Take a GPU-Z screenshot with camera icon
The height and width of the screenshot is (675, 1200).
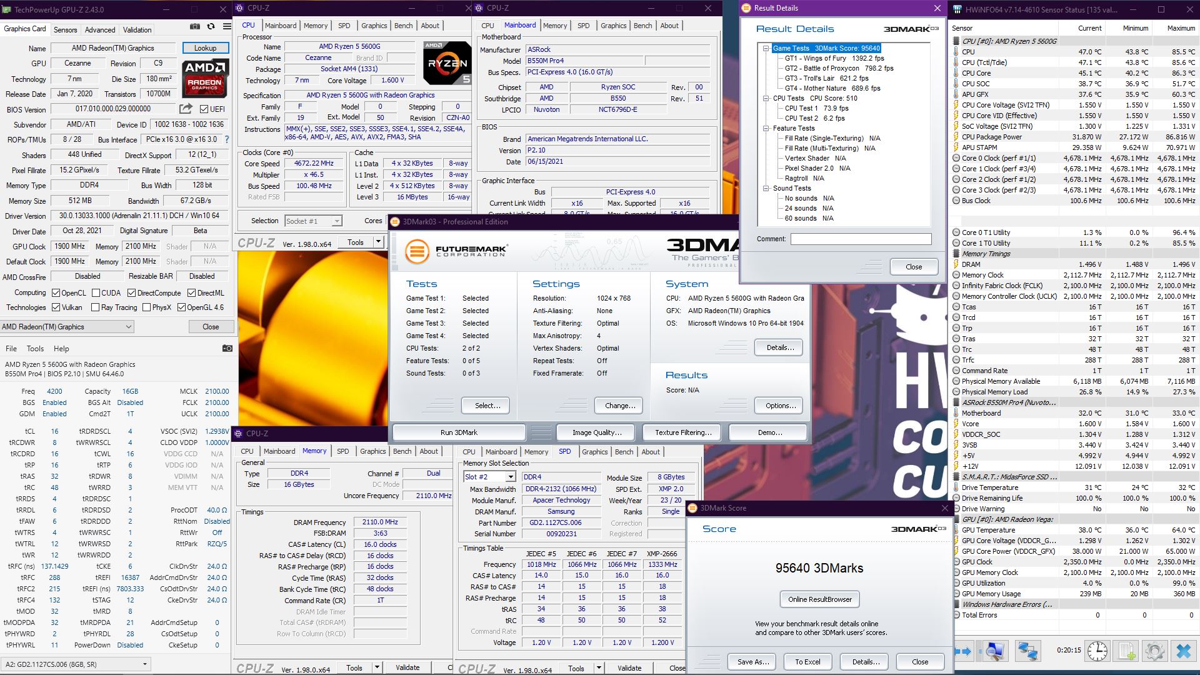click(196, 27)
